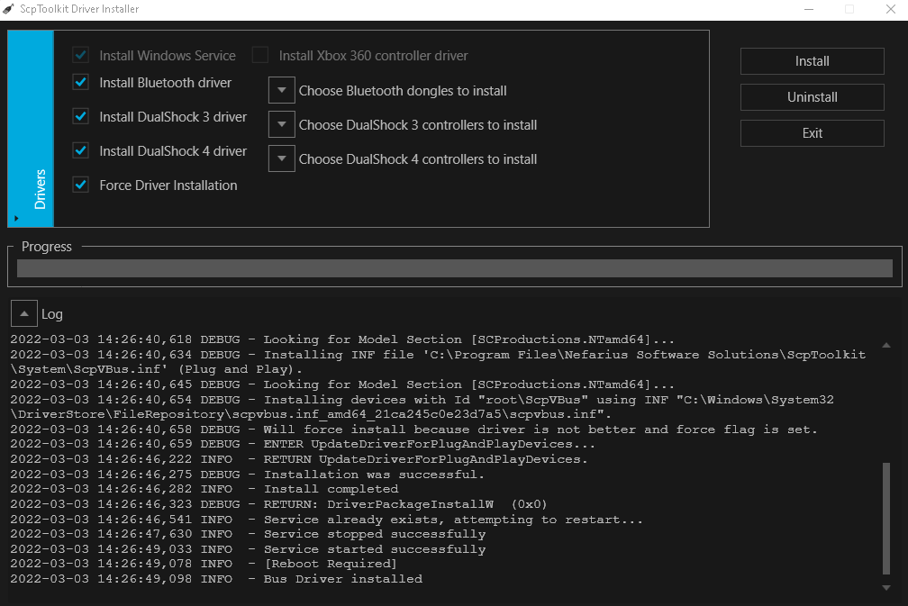Disable Force Driver Installation checkbox
Screen dimensions: 908x606
click(80, 185)
